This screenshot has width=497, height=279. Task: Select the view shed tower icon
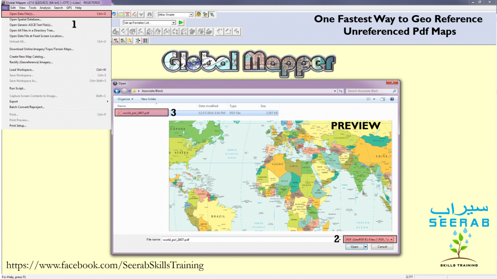pos(127,14)
